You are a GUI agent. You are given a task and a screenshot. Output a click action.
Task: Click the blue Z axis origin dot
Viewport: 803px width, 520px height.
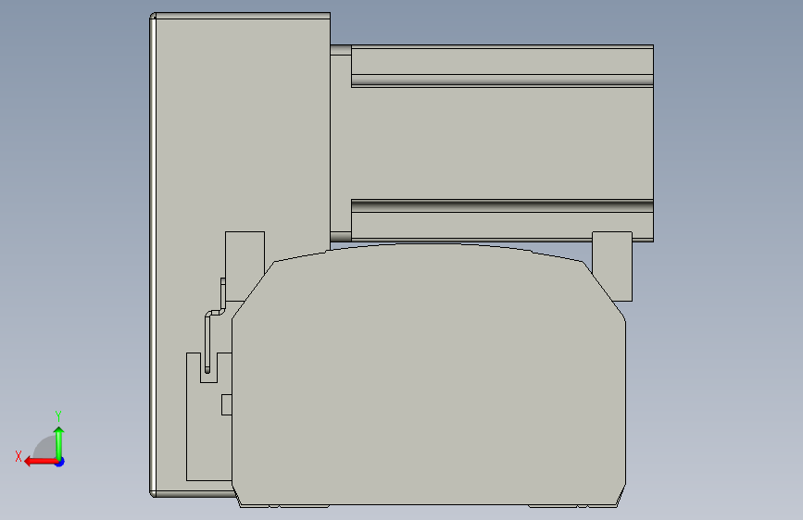click(60, 462)
